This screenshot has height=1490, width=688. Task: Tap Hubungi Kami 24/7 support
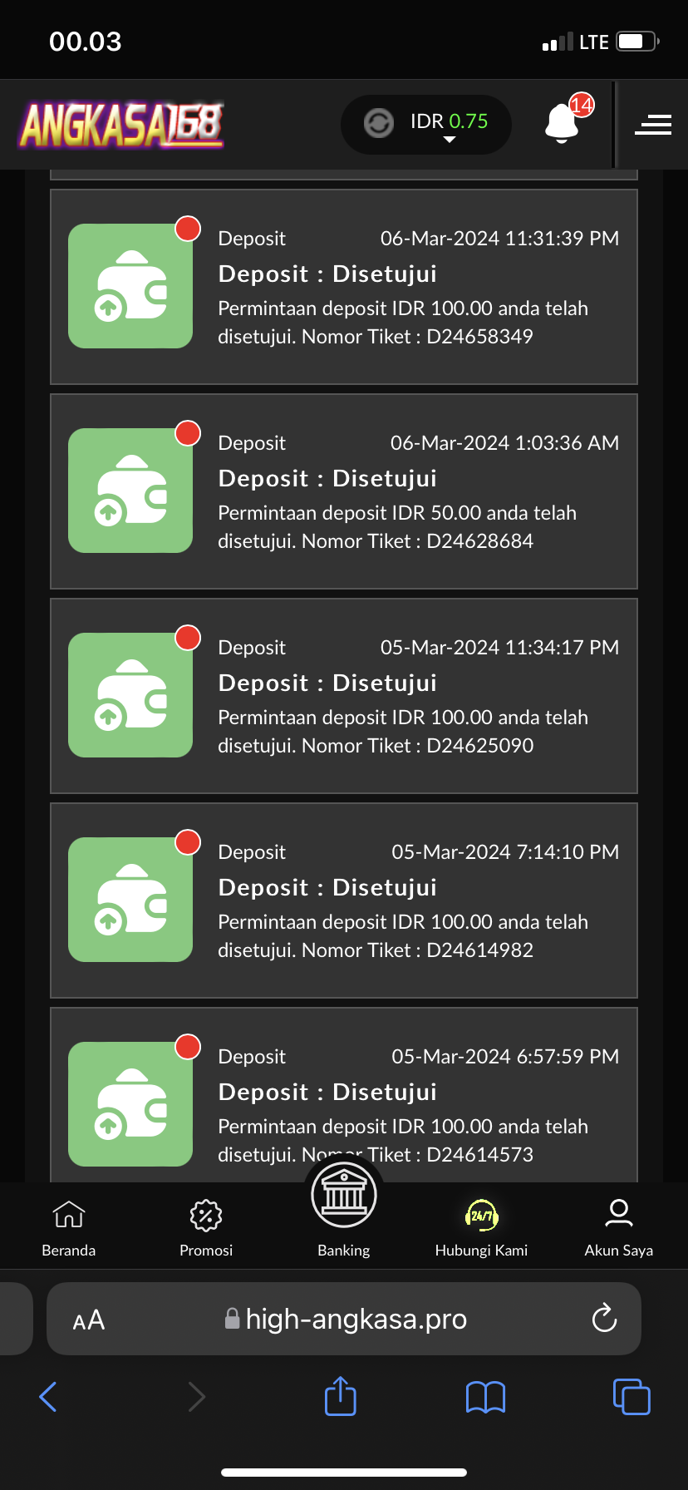coord(481,1228)
